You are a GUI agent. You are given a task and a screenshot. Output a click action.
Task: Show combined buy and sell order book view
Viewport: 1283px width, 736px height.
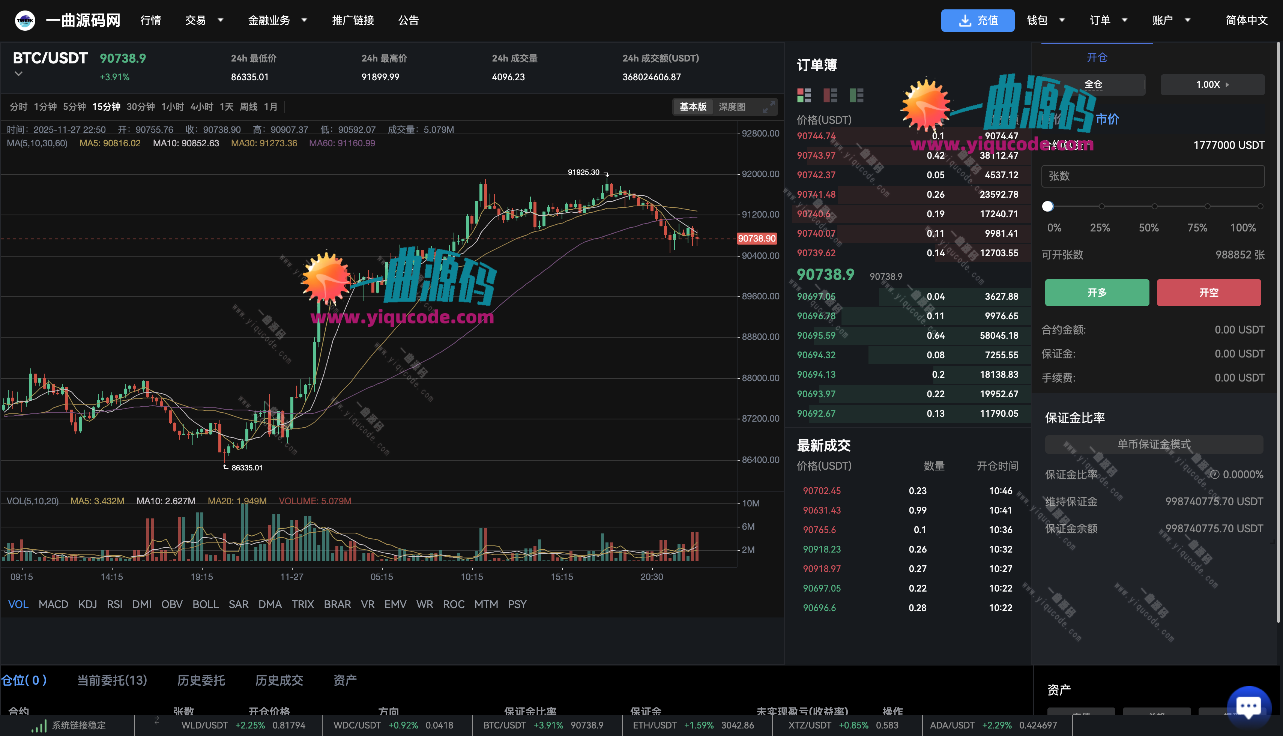[x=804, y=95]
